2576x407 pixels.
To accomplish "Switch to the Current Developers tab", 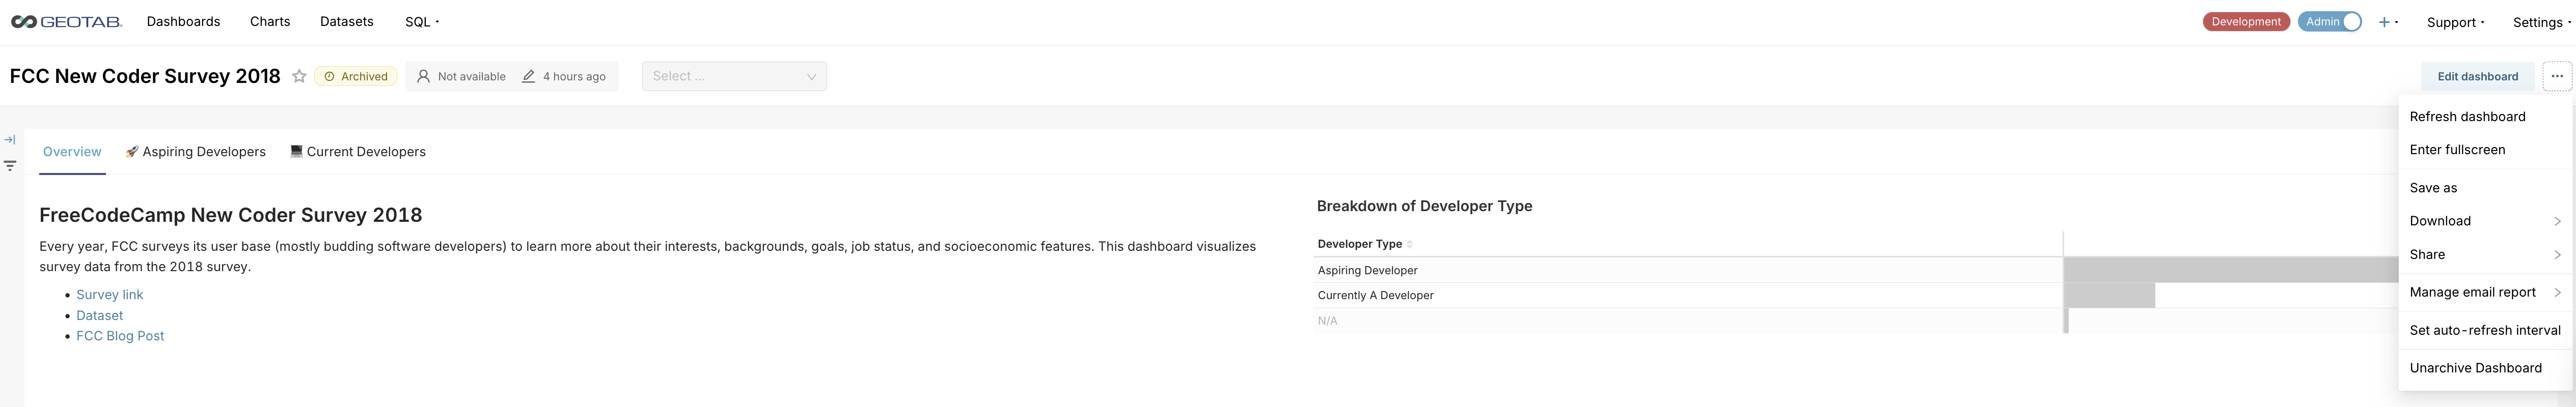I will pos(358,152).
